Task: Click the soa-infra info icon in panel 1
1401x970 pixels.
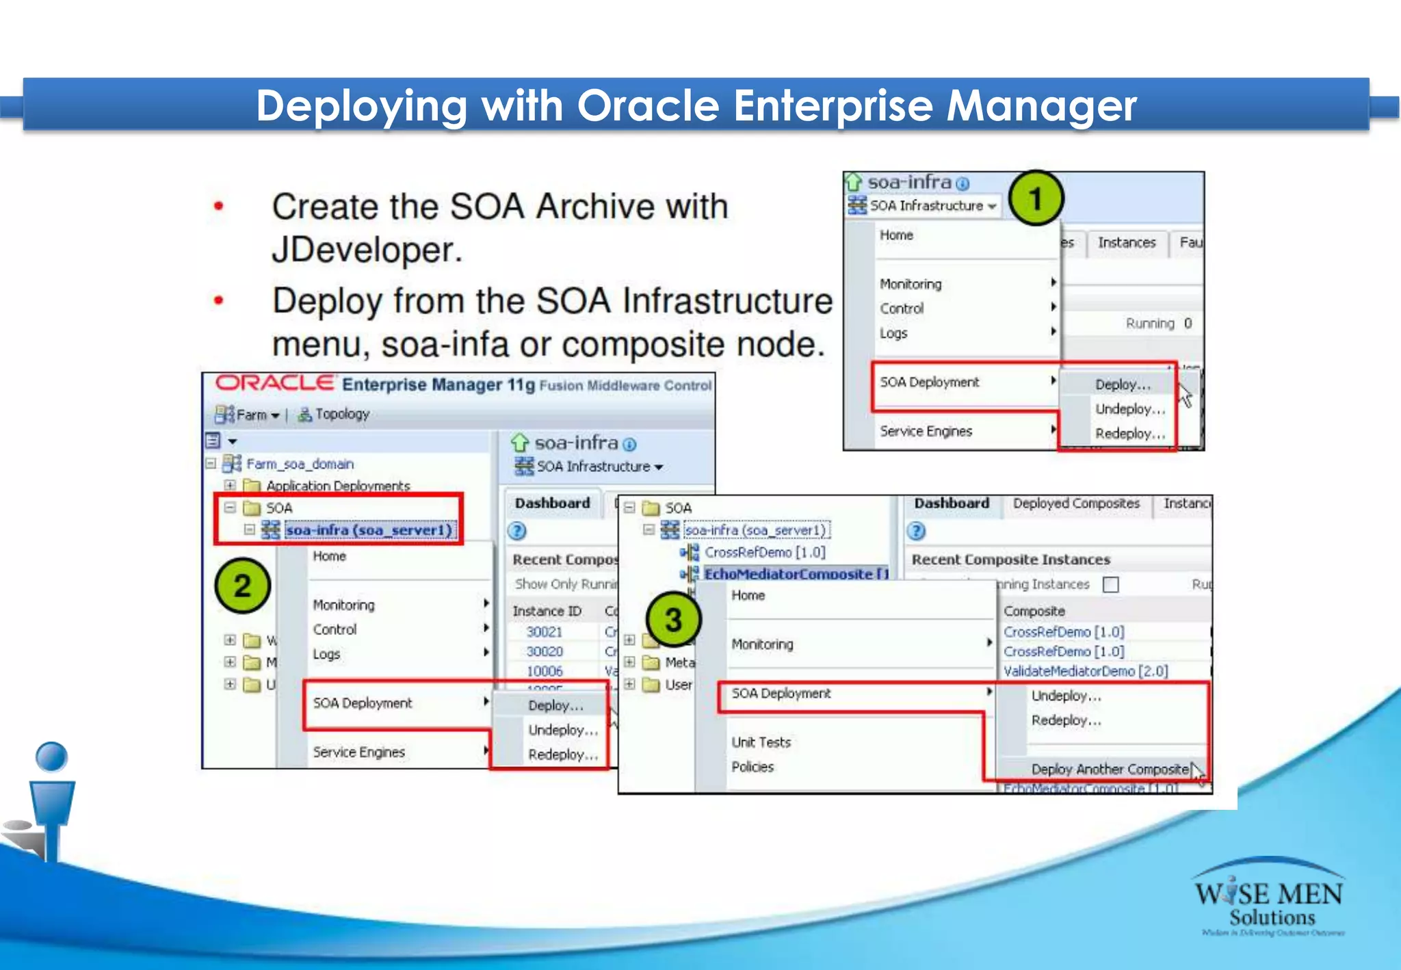Action: coord(963,183)
